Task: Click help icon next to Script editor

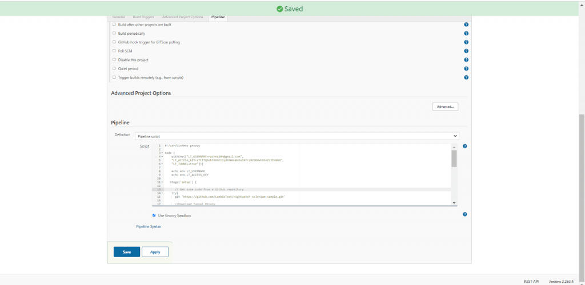Action: tap(465, 146)
